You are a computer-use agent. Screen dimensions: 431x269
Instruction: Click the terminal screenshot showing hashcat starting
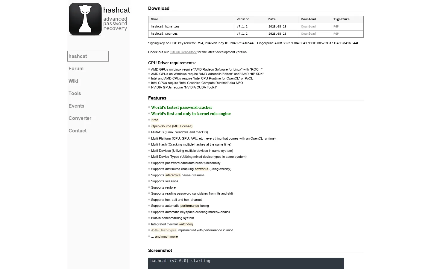[x=246, y=263]
